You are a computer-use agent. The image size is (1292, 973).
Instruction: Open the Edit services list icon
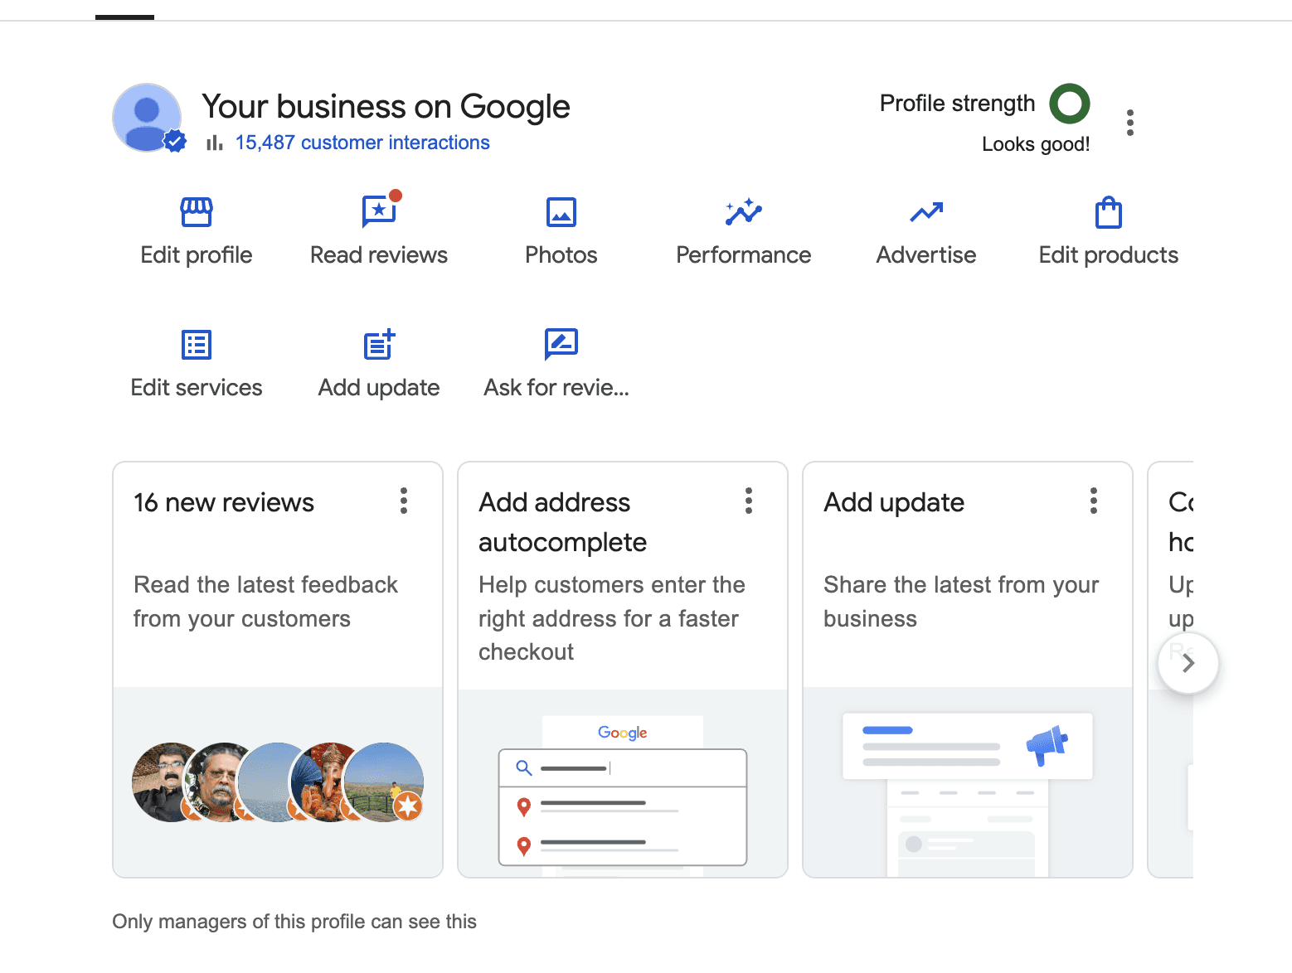pos(197,345)
